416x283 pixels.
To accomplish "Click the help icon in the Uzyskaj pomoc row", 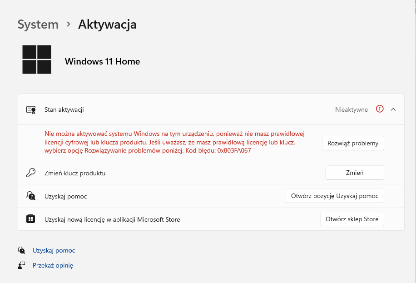I will pos(31,196).
